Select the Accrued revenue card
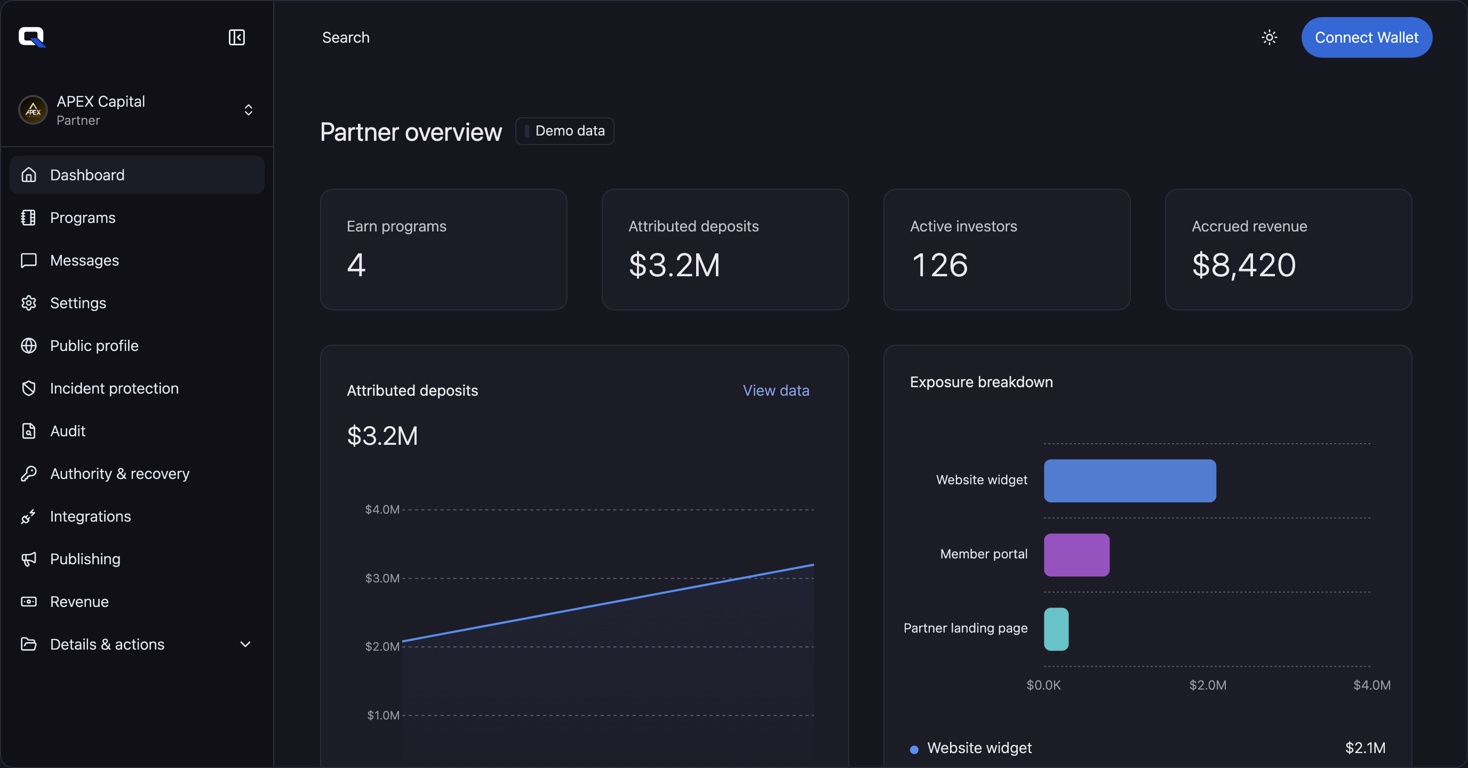1468x768 pixels. 1288,250
